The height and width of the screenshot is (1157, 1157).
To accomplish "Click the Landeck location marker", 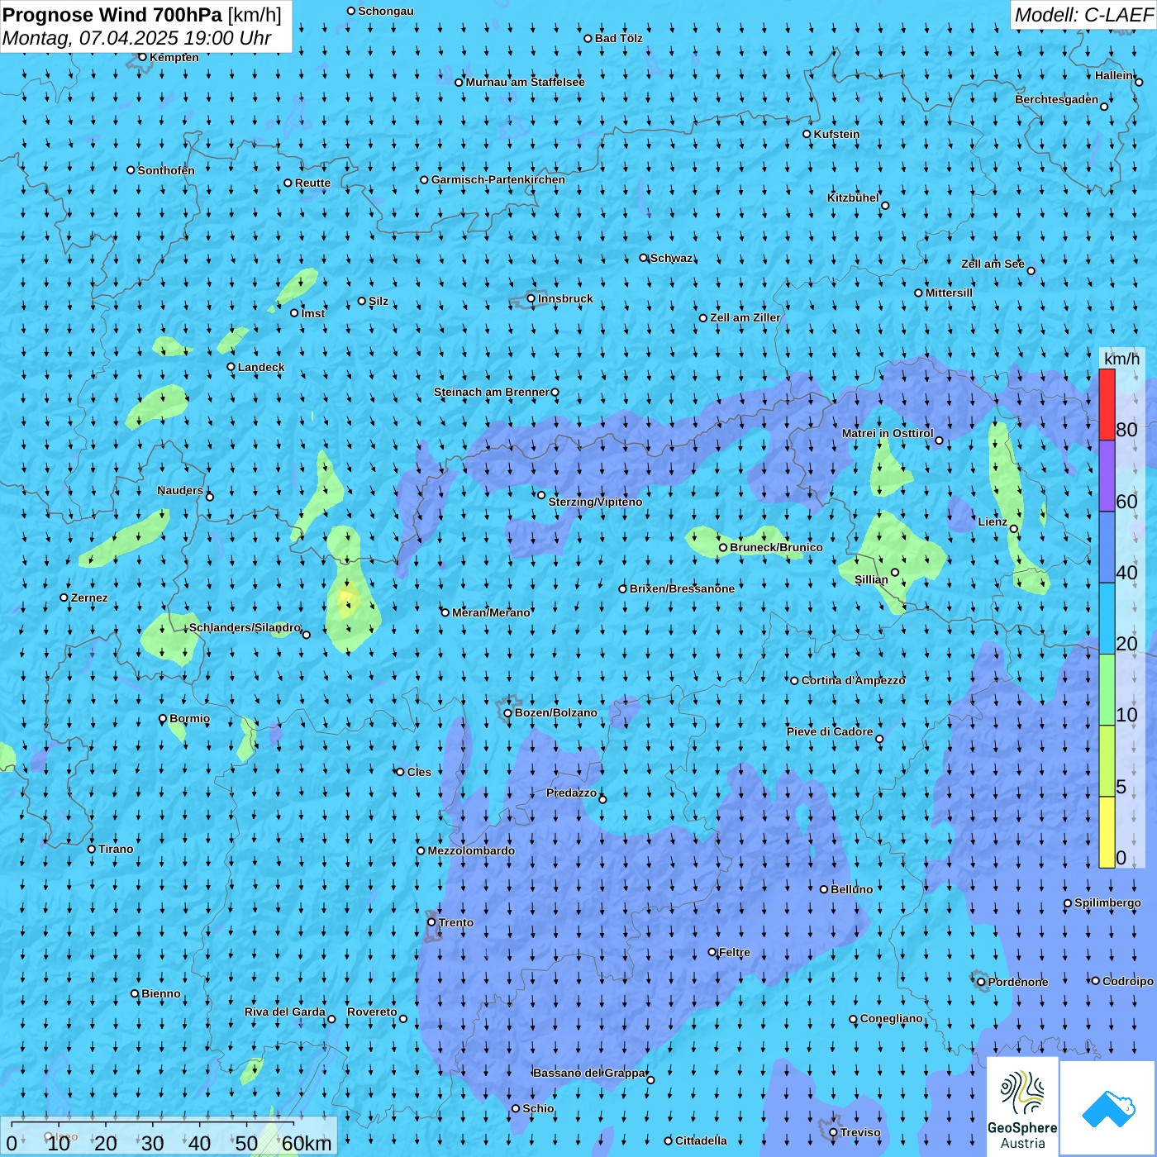I will (x=231, y=367).
